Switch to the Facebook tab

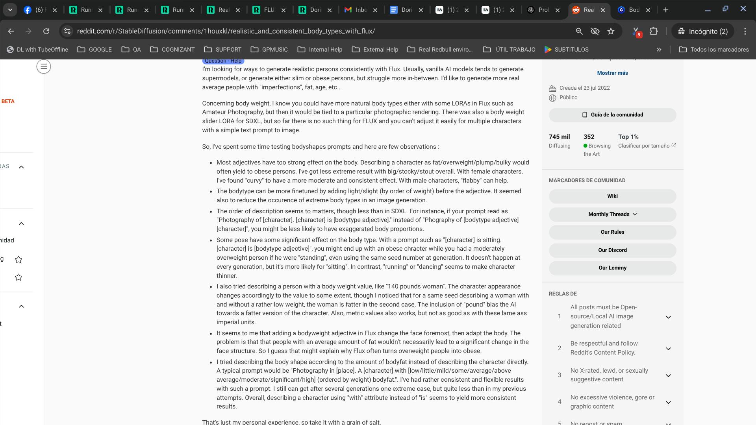pos(40,10)
